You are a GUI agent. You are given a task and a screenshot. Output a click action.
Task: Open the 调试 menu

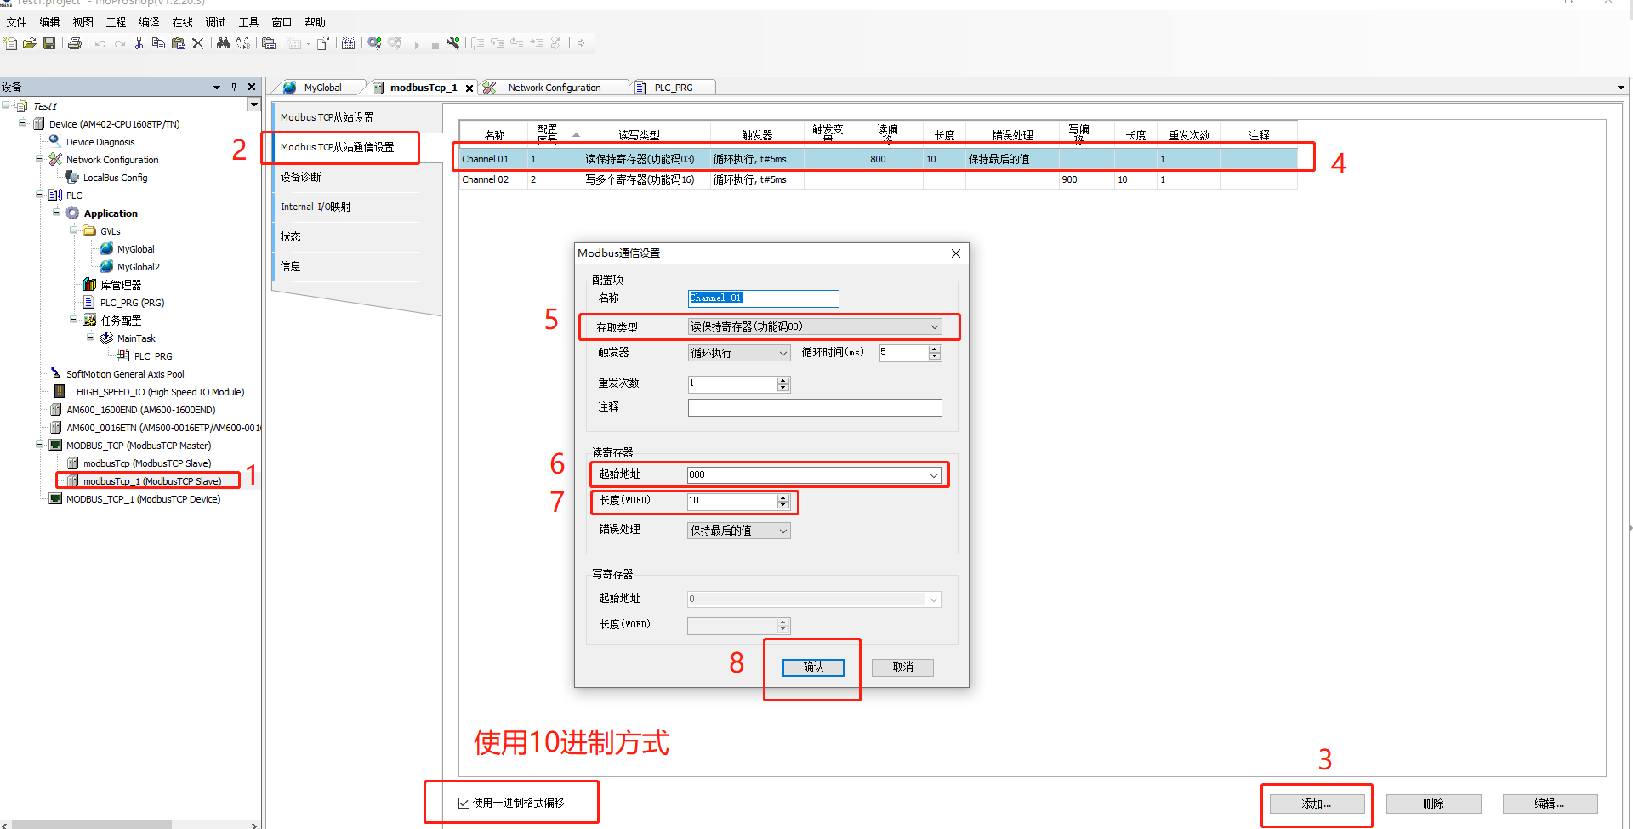(x=215, y=22)
